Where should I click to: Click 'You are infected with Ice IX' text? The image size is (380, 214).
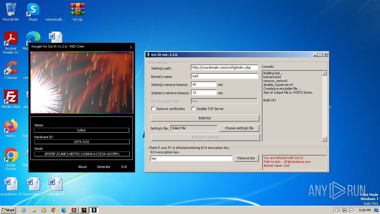[284, 158]
